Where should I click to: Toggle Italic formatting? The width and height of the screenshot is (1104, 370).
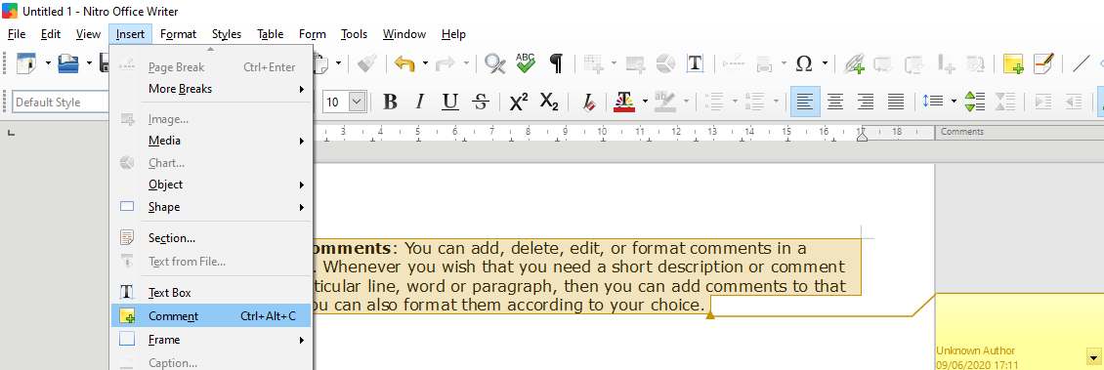click(420, 102)
